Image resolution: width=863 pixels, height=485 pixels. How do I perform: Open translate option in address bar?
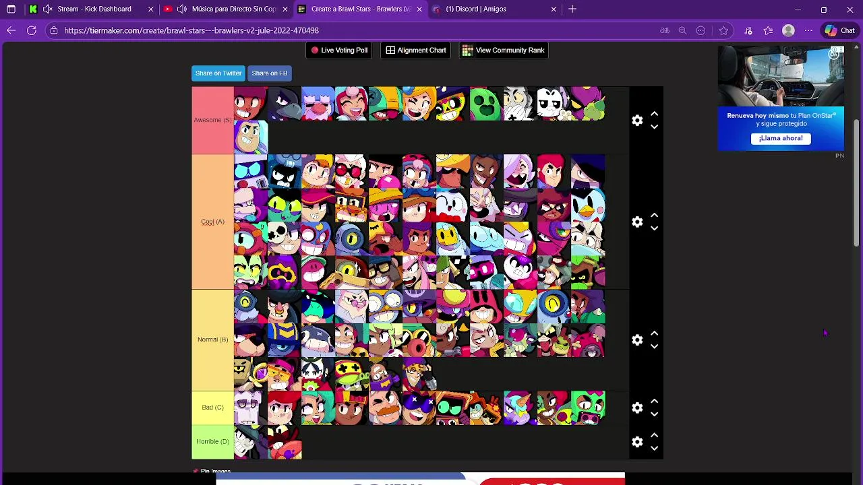tap(665, 30)
